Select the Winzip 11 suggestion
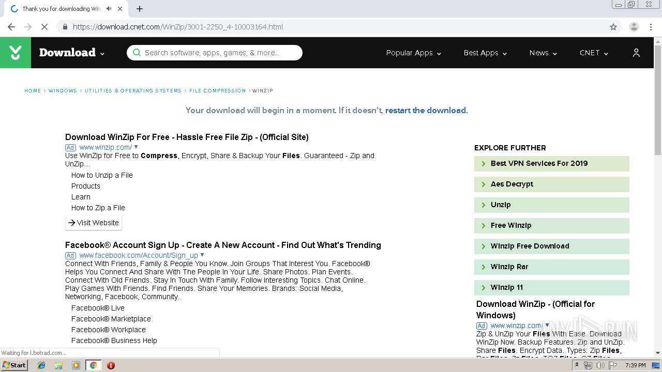The height and width of the screenshot is (372, 662). pos(552,287)
